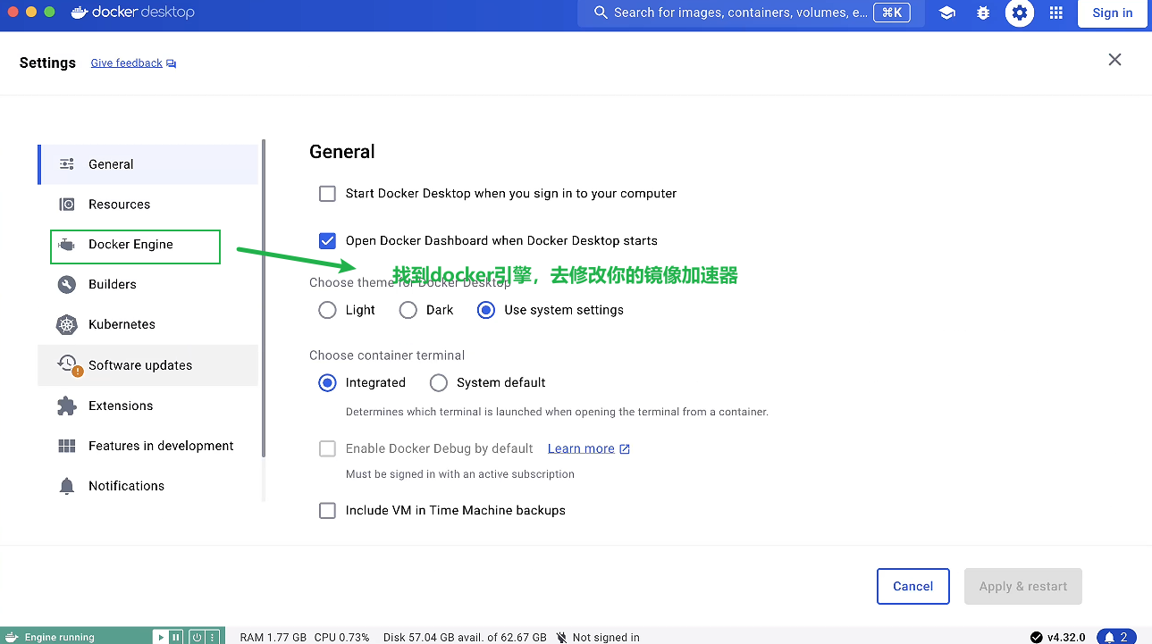This screenshot has height=644, width=1152.
Task: Click the Extensions puzzle-piece icon
Action: click(x=67, y=406)
